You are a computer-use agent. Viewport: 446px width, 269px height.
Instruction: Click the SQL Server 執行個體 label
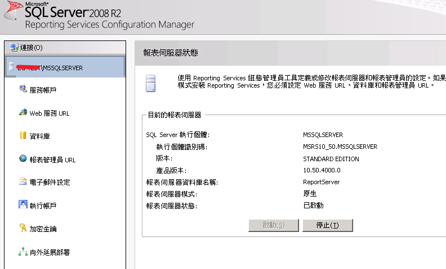coord(178,135)
